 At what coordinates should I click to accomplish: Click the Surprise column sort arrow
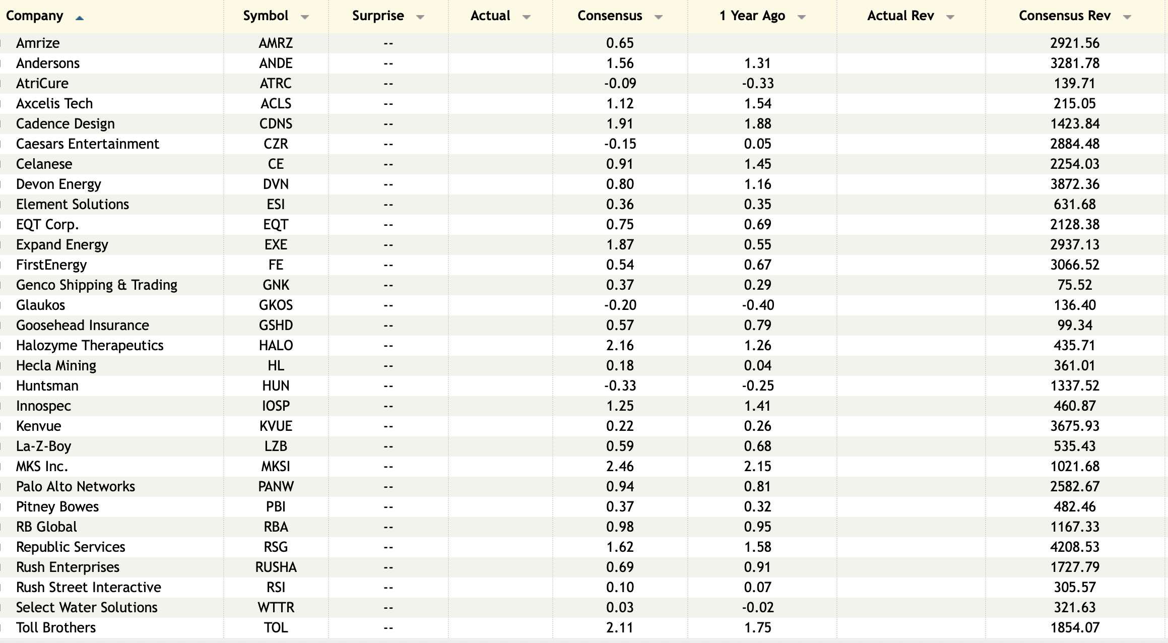pos(420,17)
